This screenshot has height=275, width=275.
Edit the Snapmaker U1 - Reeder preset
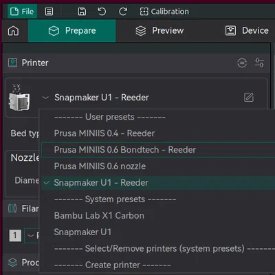tap(249, 98)
